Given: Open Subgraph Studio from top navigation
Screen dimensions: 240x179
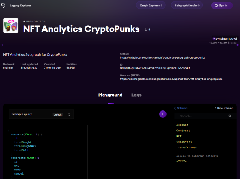Looking at the screenshot, I should [187, 6].
